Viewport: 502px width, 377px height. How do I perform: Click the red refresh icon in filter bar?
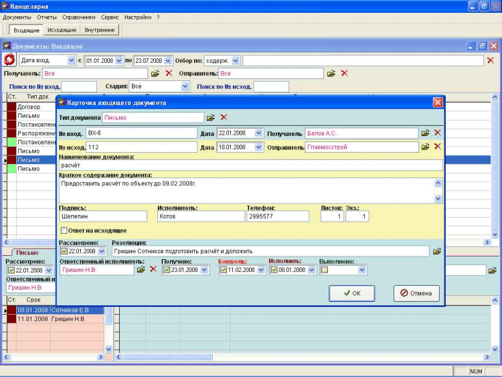(9, 60)
